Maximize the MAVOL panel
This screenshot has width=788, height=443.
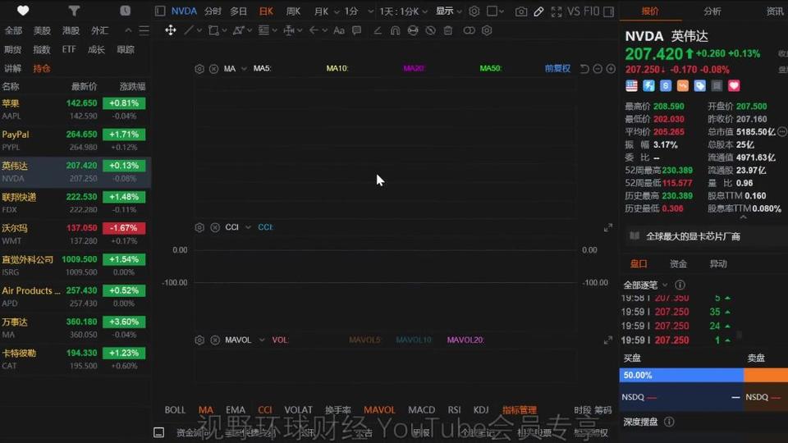point(608,340)
